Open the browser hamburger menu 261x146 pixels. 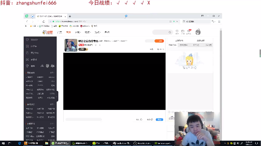(x=219, y=21)
